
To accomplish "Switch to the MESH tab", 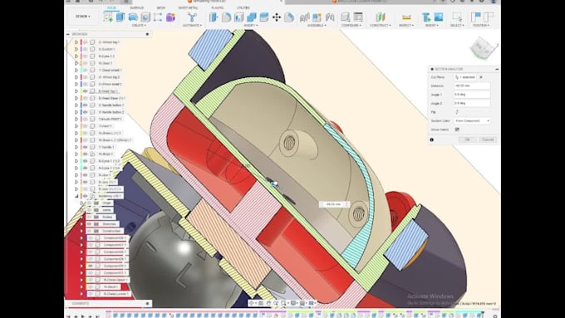I will click(160, 7).
